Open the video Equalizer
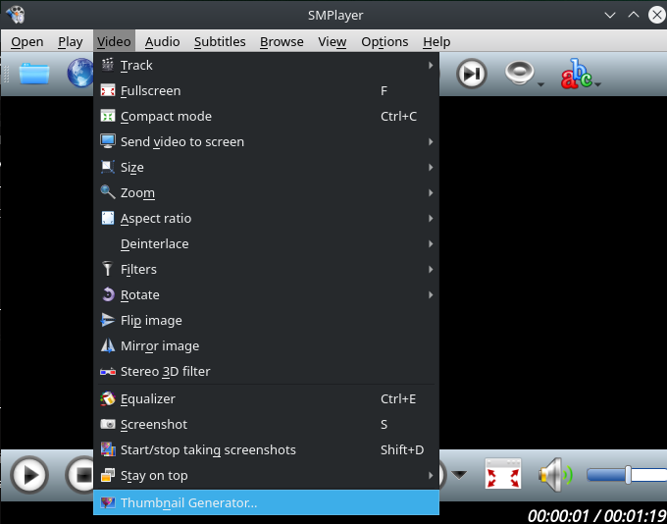Viewport: 667px width, 524px height. (266, 398)
